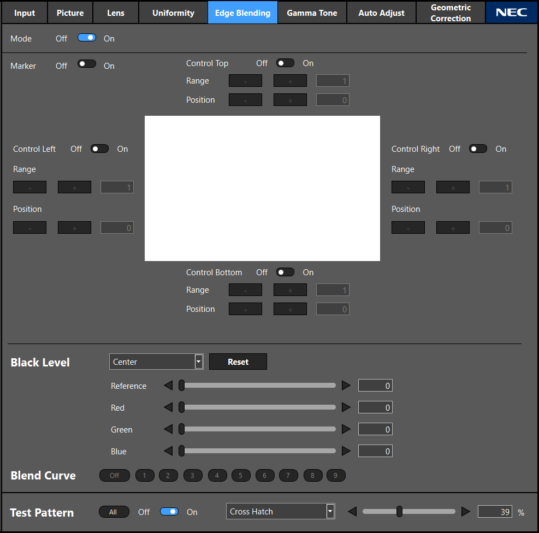Click the left arrow for Red black level
This screenshot has height=533, width=539.
click(x=168, y=407)
